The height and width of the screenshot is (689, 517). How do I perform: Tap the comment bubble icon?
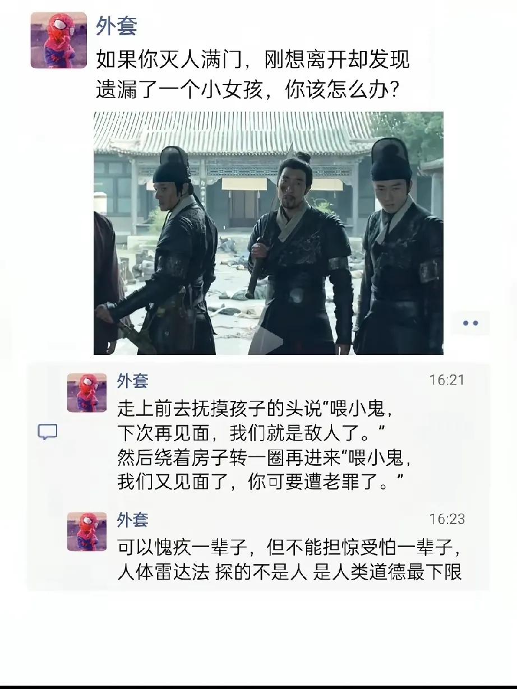coord(48,432)
